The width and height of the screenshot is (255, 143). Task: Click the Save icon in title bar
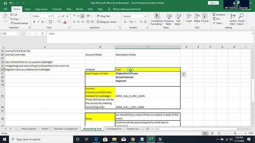point(5,3)
